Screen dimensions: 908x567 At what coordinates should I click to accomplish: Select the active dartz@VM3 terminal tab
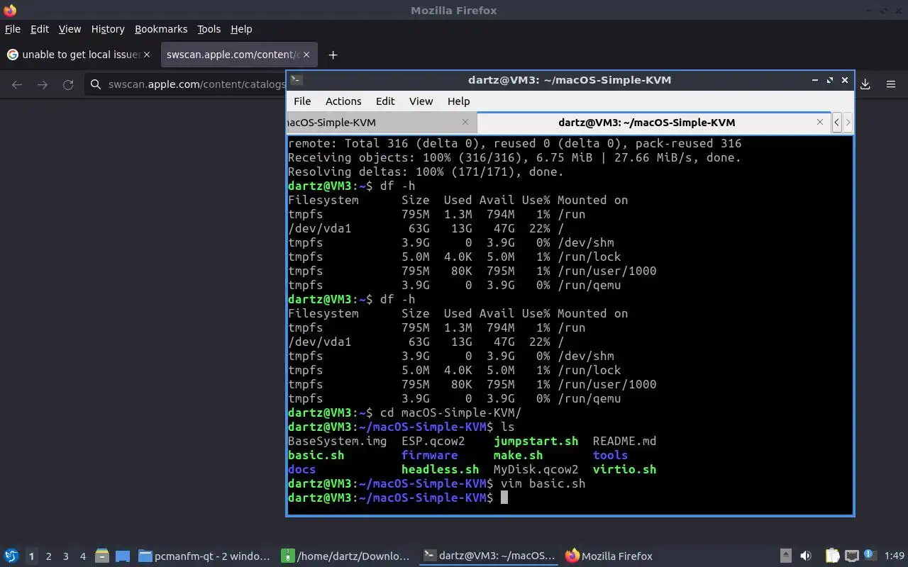click(x=653, y=122)
